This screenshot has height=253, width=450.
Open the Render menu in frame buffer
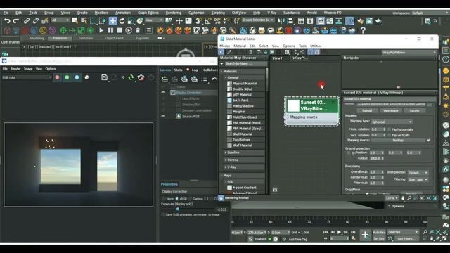15,69
